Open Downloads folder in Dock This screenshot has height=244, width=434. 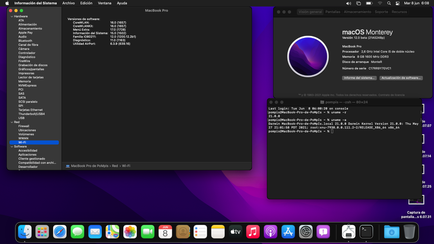[x=392, y=232]
